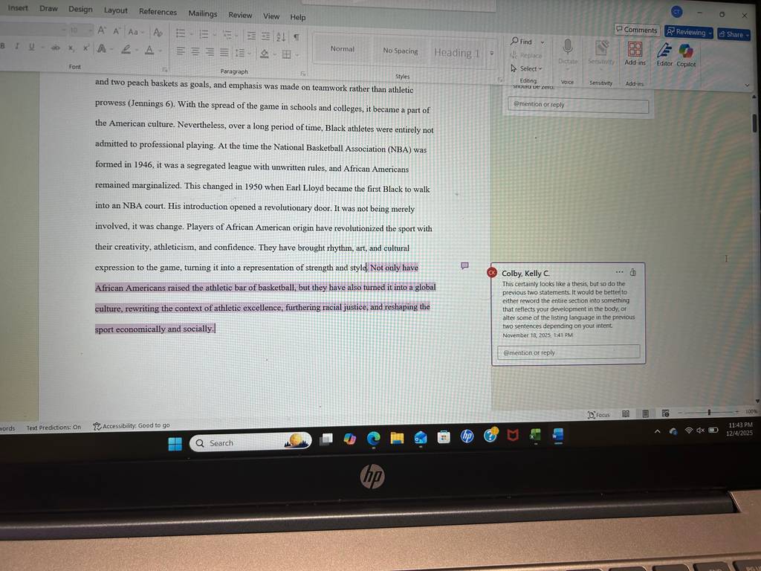The width and height of the screenshot is (761, 571).
Task: Switch to Focus mode
Action: coord(598,415)
